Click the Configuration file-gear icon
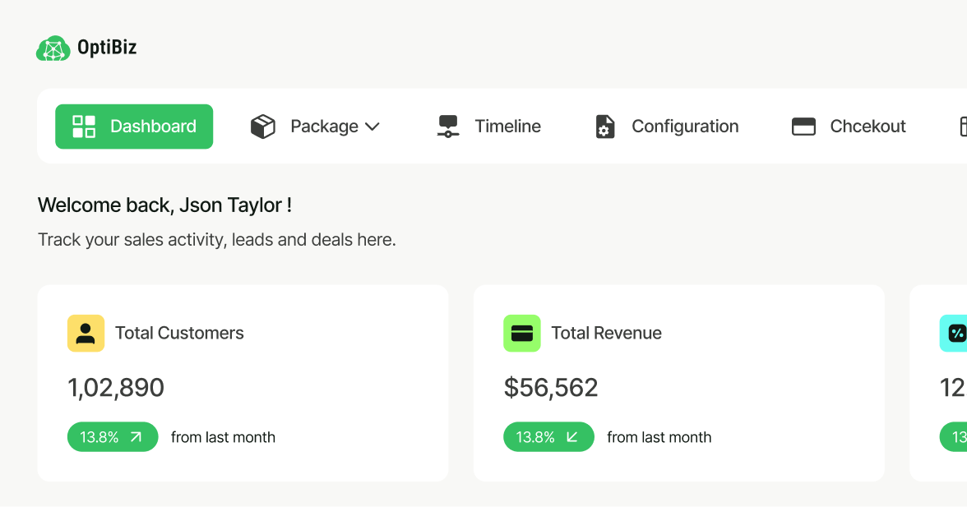The width and height of the screenshot is (967, 507). click(605, 127)
